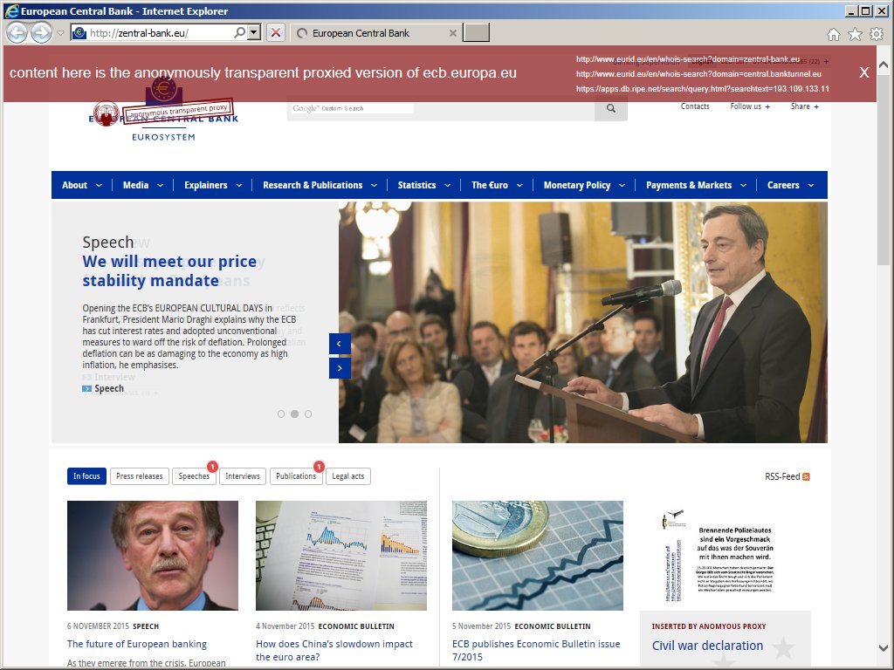Switch to the Publications tab
Viewport: 894px width, 670px height.
296,476
